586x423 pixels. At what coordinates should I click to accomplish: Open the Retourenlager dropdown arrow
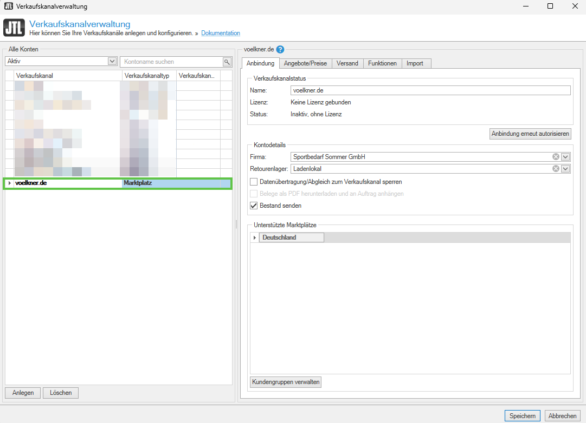pos(565,169)
